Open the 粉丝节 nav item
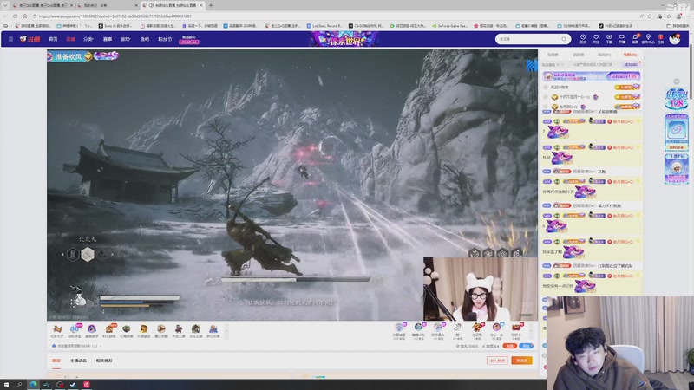Screen dimensions: 694x390 coord(165,39)
